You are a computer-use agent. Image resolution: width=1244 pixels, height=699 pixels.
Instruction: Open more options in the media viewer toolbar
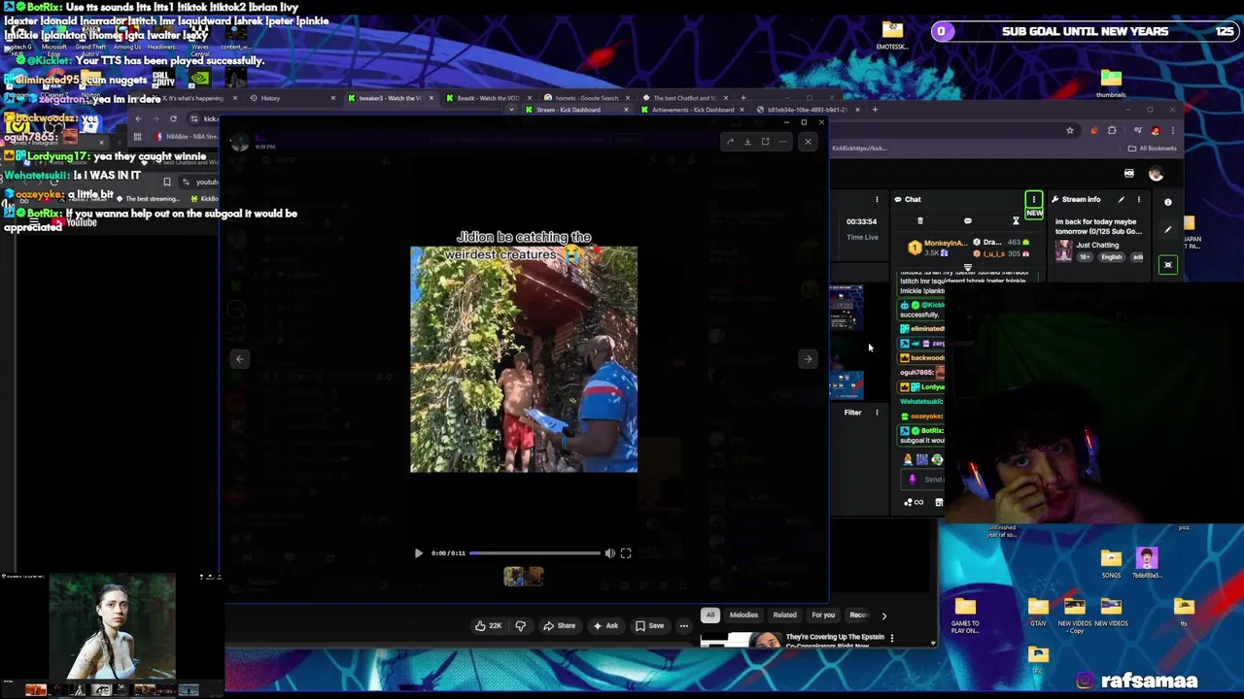click(x=782, y=142)
